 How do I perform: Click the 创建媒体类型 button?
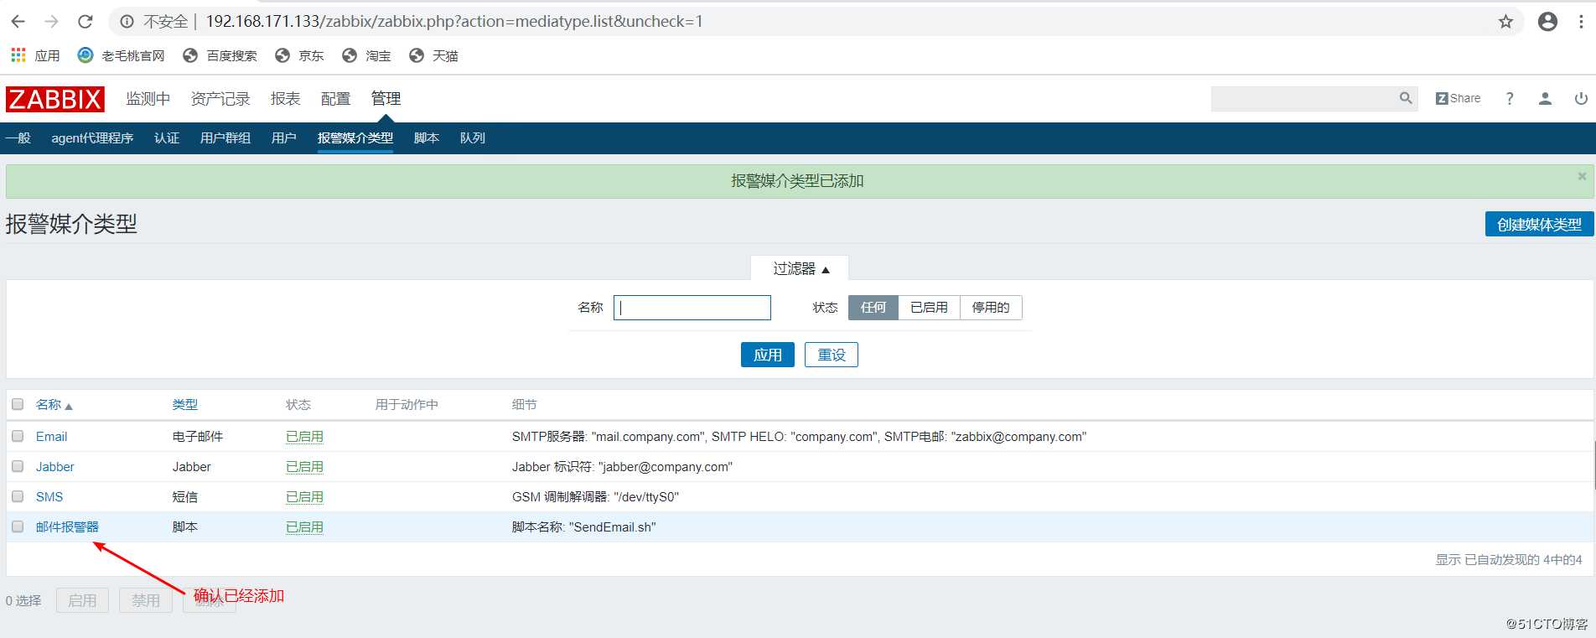[1539, 225]
